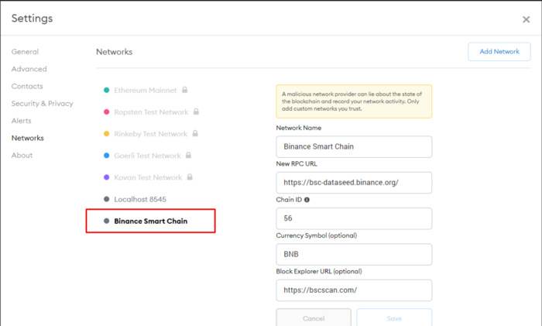Go to Contacts settings
This screenshot has height=326, width=542.
(x=27, y=86)
